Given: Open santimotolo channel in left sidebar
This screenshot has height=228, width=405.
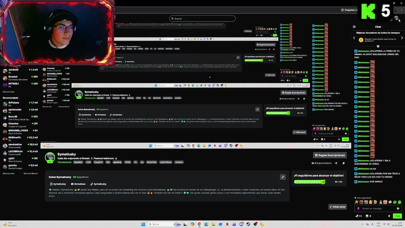Looking at the screenshot, I should 20,111.
